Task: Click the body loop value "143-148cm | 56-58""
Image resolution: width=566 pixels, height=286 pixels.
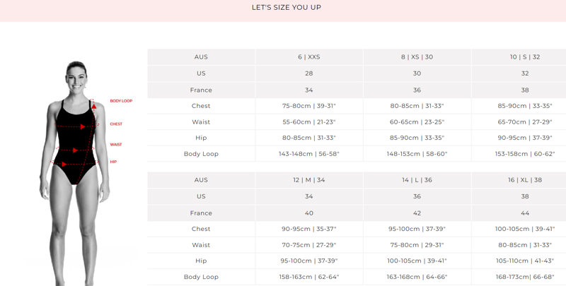Action: (x=309, y=154)
